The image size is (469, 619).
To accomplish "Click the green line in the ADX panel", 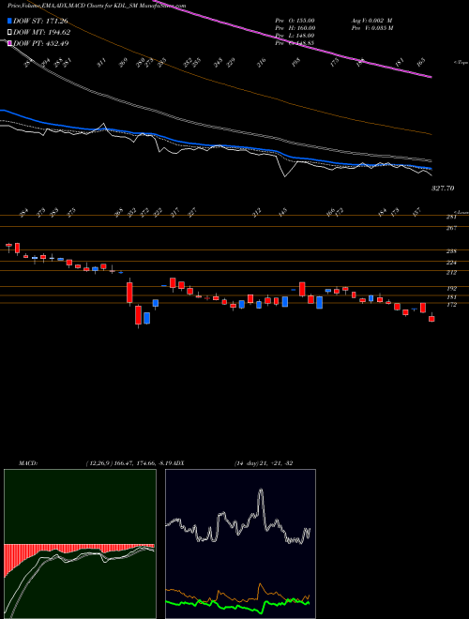I will click(x=237, y=607).
